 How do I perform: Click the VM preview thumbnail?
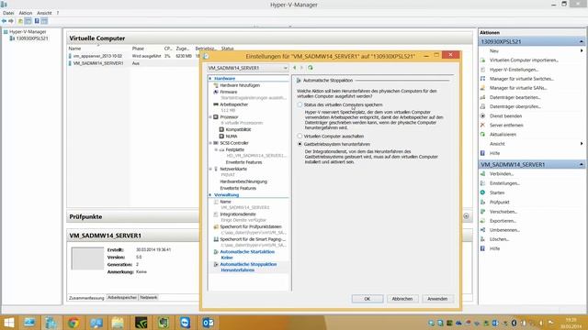click(x=87, y=258)
